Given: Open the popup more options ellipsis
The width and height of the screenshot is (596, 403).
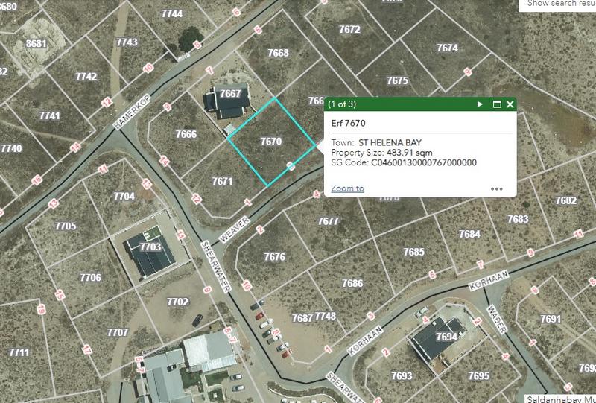Looking at the screenshot, I should (x=497, y=189).
